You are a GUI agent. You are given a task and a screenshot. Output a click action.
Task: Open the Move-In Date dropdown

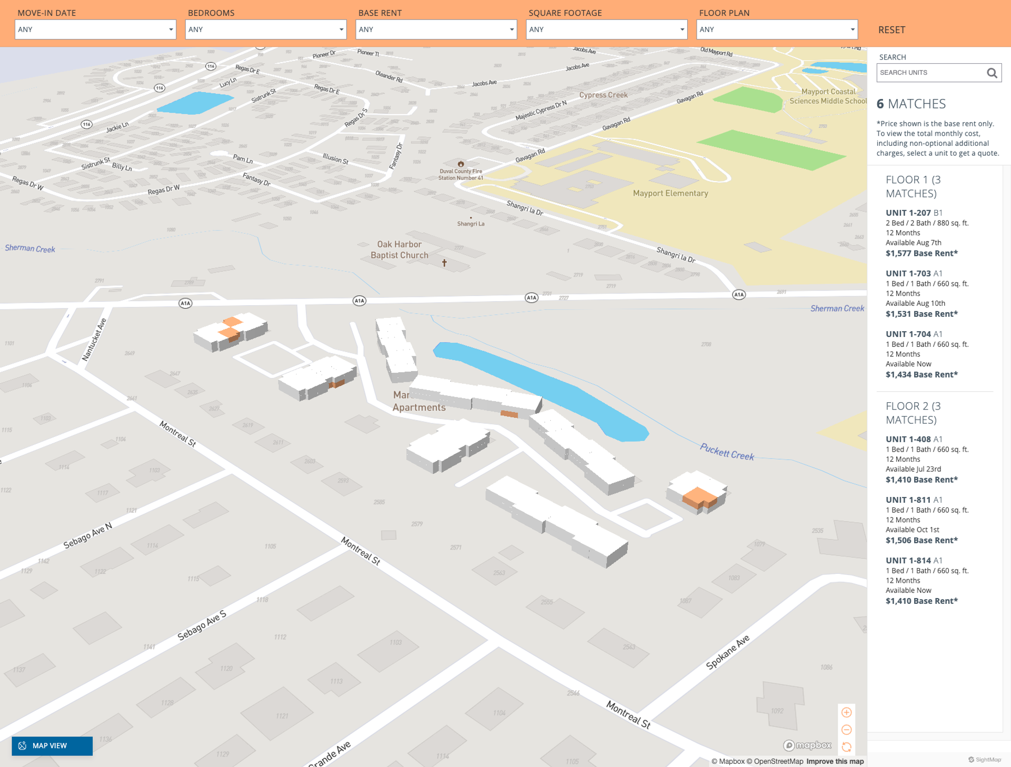[95, 29]
